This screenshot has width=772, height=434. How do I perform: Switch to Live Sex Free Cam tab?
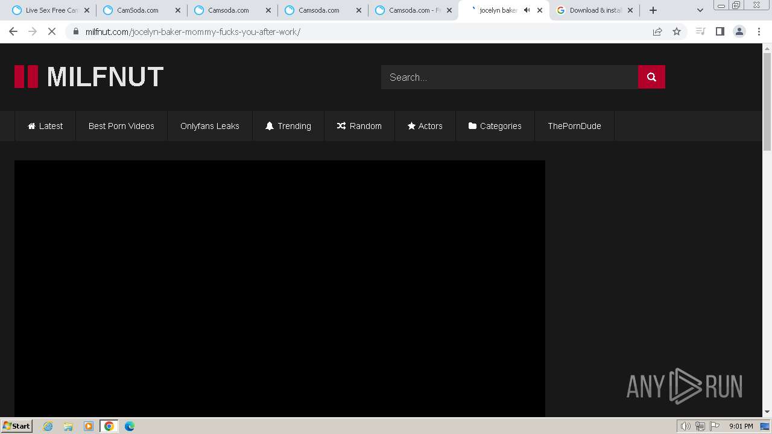tap(51, 10)
